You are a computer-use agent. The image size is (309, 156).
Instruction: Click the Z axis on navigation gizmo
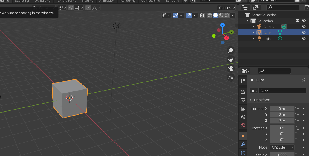point(223,25)
